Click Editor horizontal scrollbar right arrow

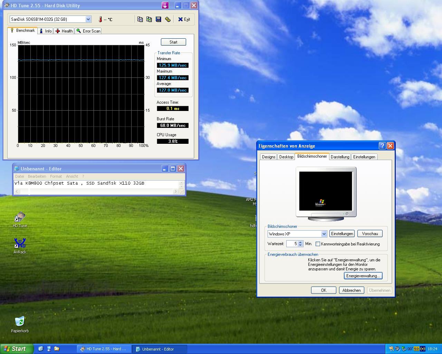175,191
